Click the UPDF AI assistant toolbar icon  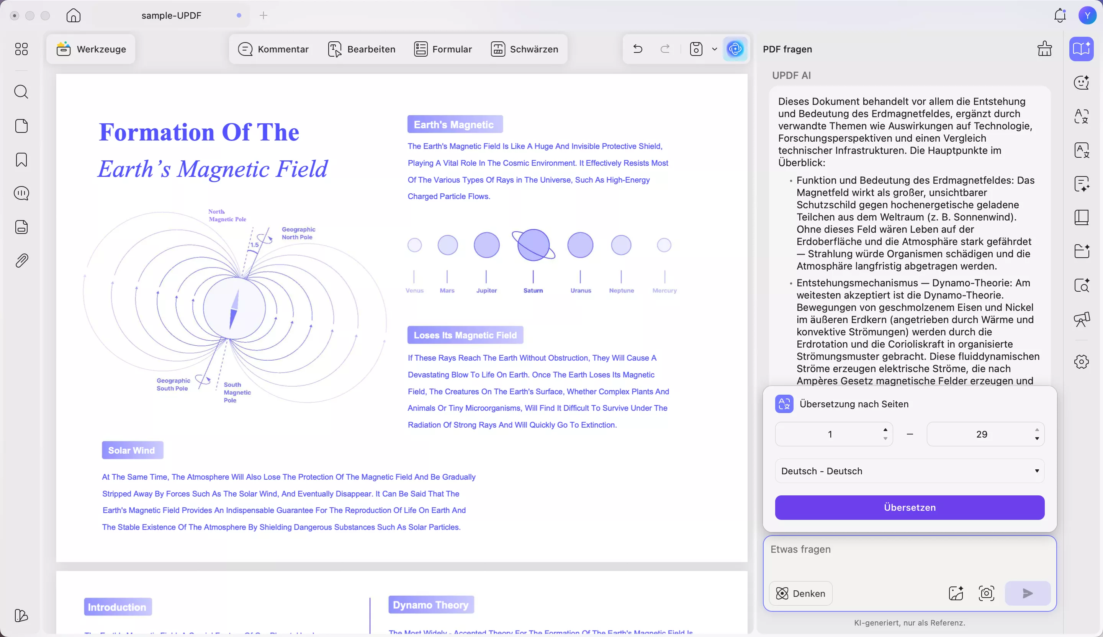tap(735, 49)
